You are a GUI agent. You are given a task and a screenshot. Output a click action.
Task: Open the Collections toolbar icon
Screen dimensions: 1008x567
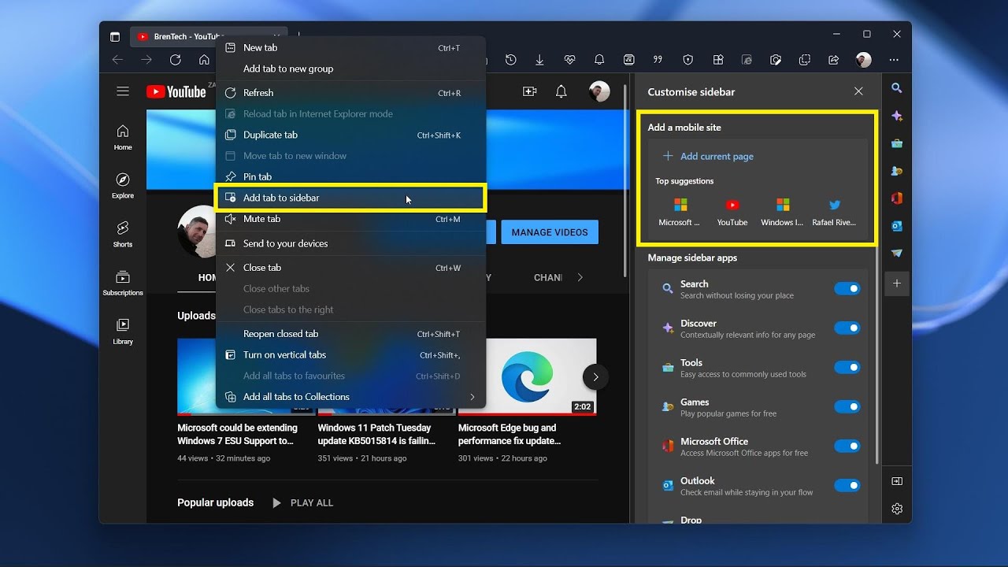click(x=804, y=60)
